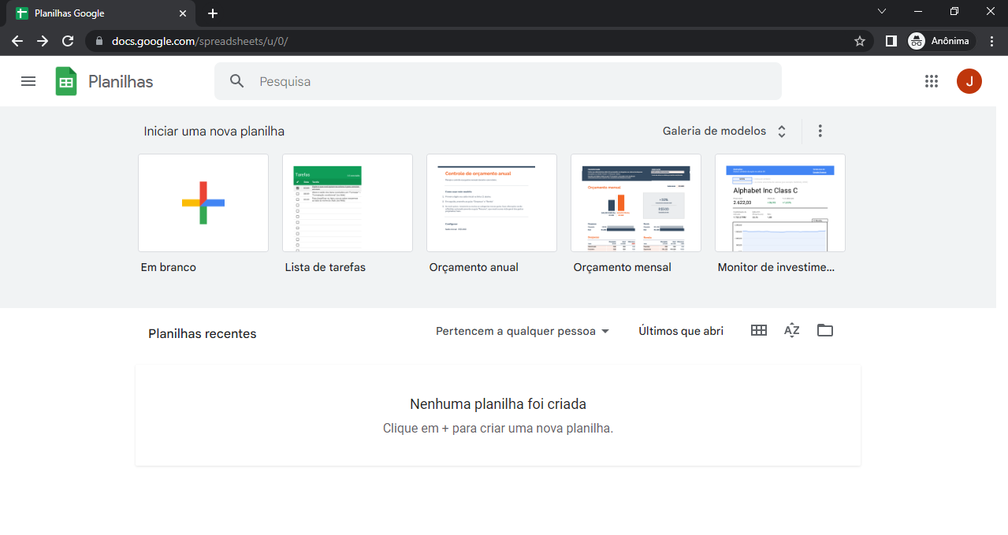Viewport: 1008px width, 535px height.
Task: Open a new browser tab
Action: click(x=213, y=13)
